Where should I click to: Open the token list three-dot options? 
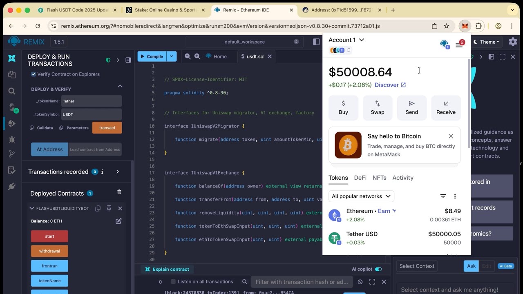[x=455, y=196]
